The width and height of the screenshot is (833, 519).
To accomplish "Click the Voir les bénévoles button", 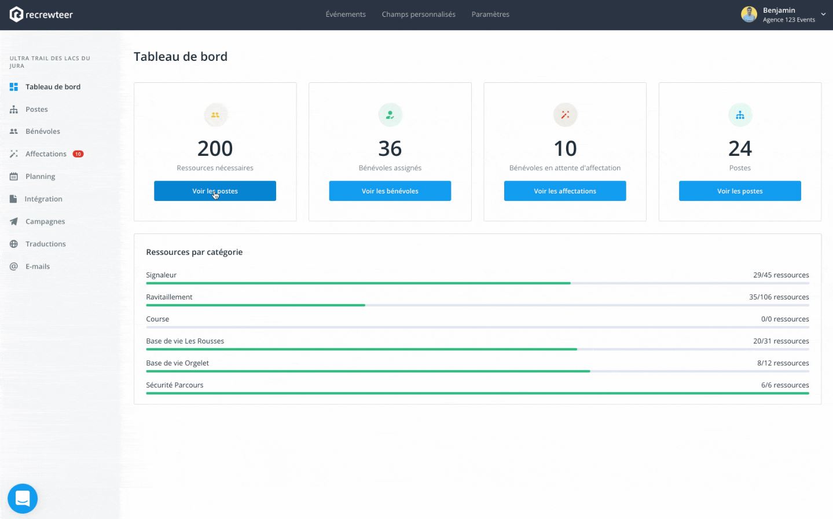I will click(x=390, y=191).
